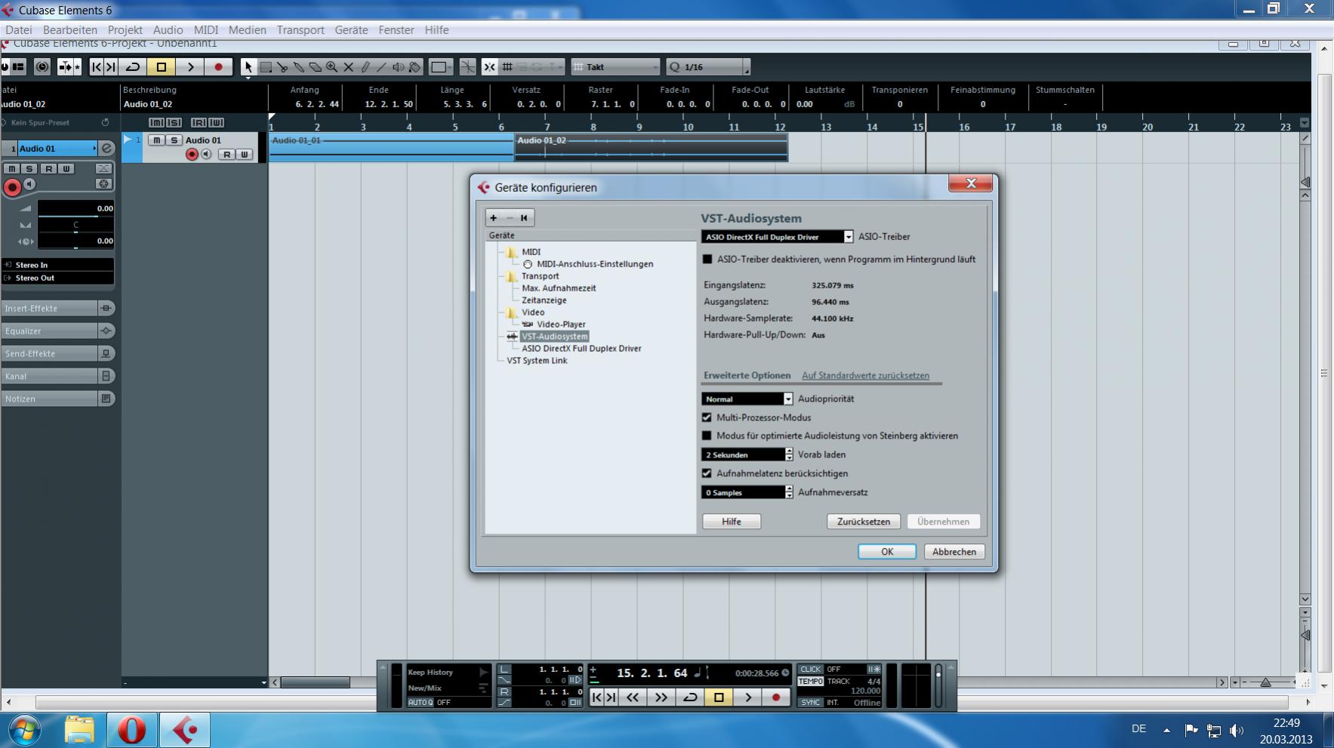Select the Line tool
This screenshot has width=1334, height=748.
click(x=381, y=67)
